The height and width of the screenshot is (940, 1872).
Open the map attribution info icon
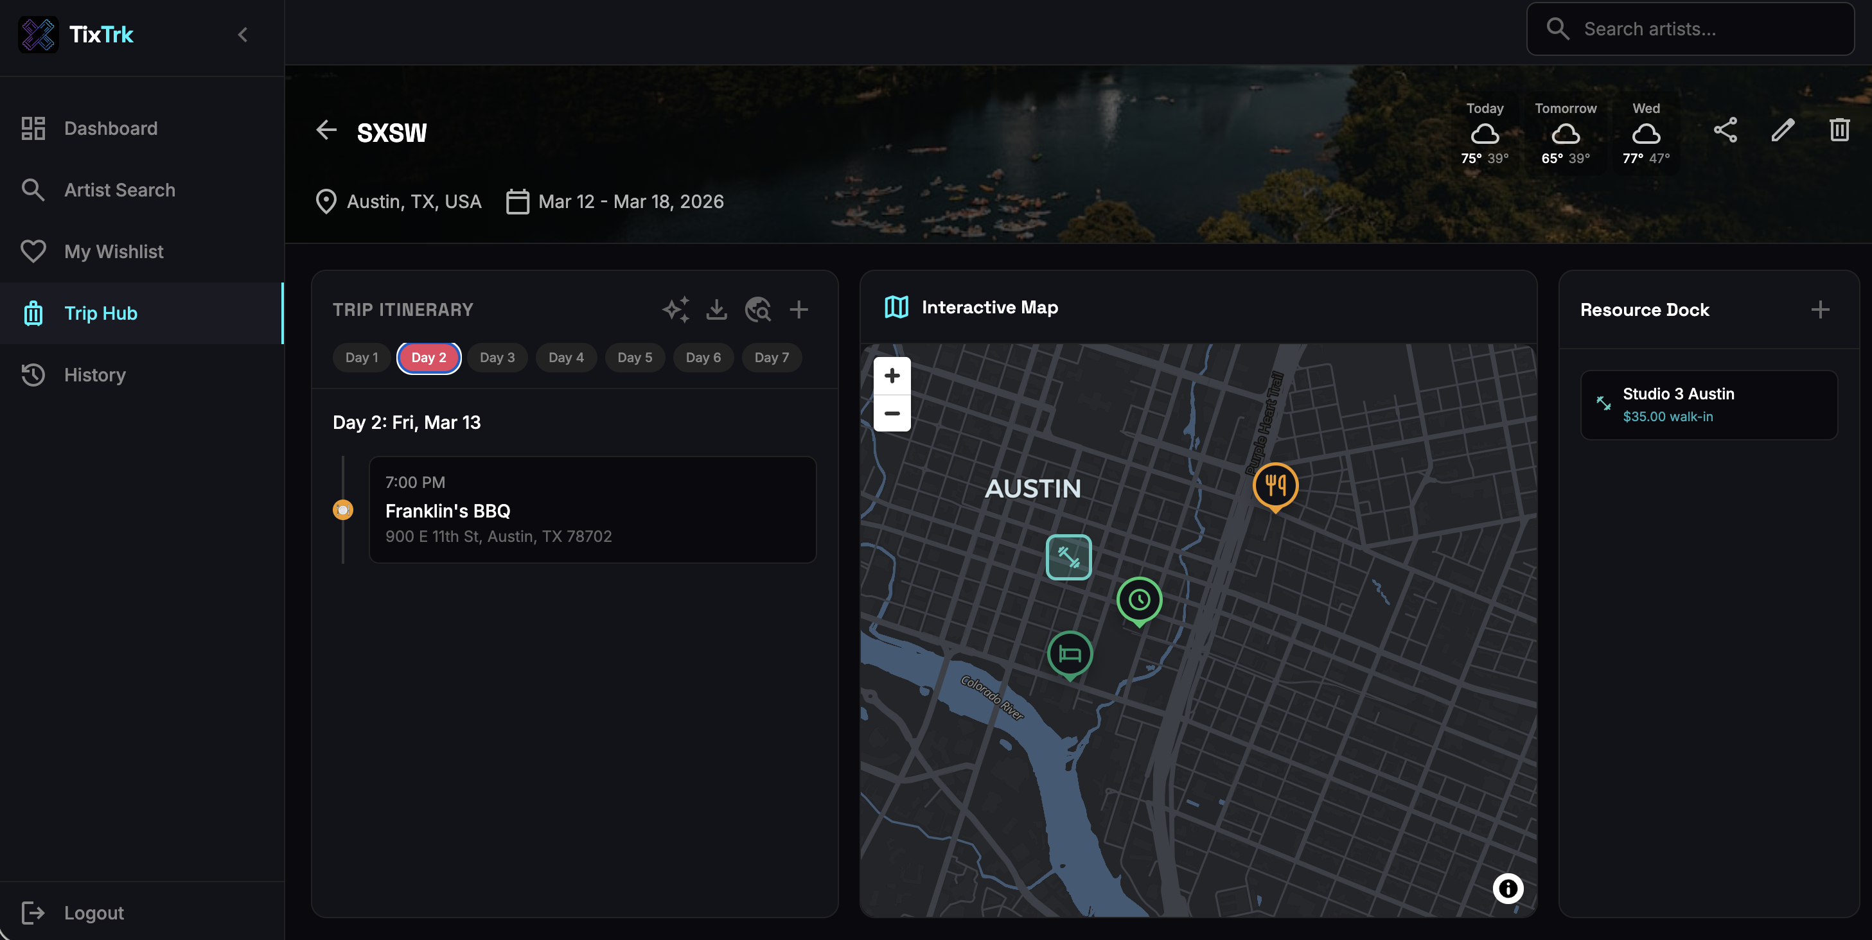click(x=1508, y=889)
